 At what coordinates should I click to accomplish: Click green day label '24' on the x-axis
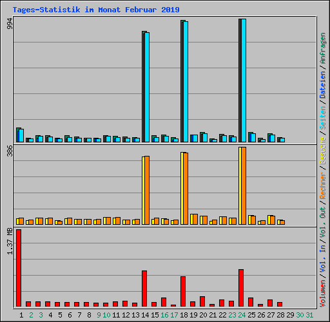coord(242,315)
